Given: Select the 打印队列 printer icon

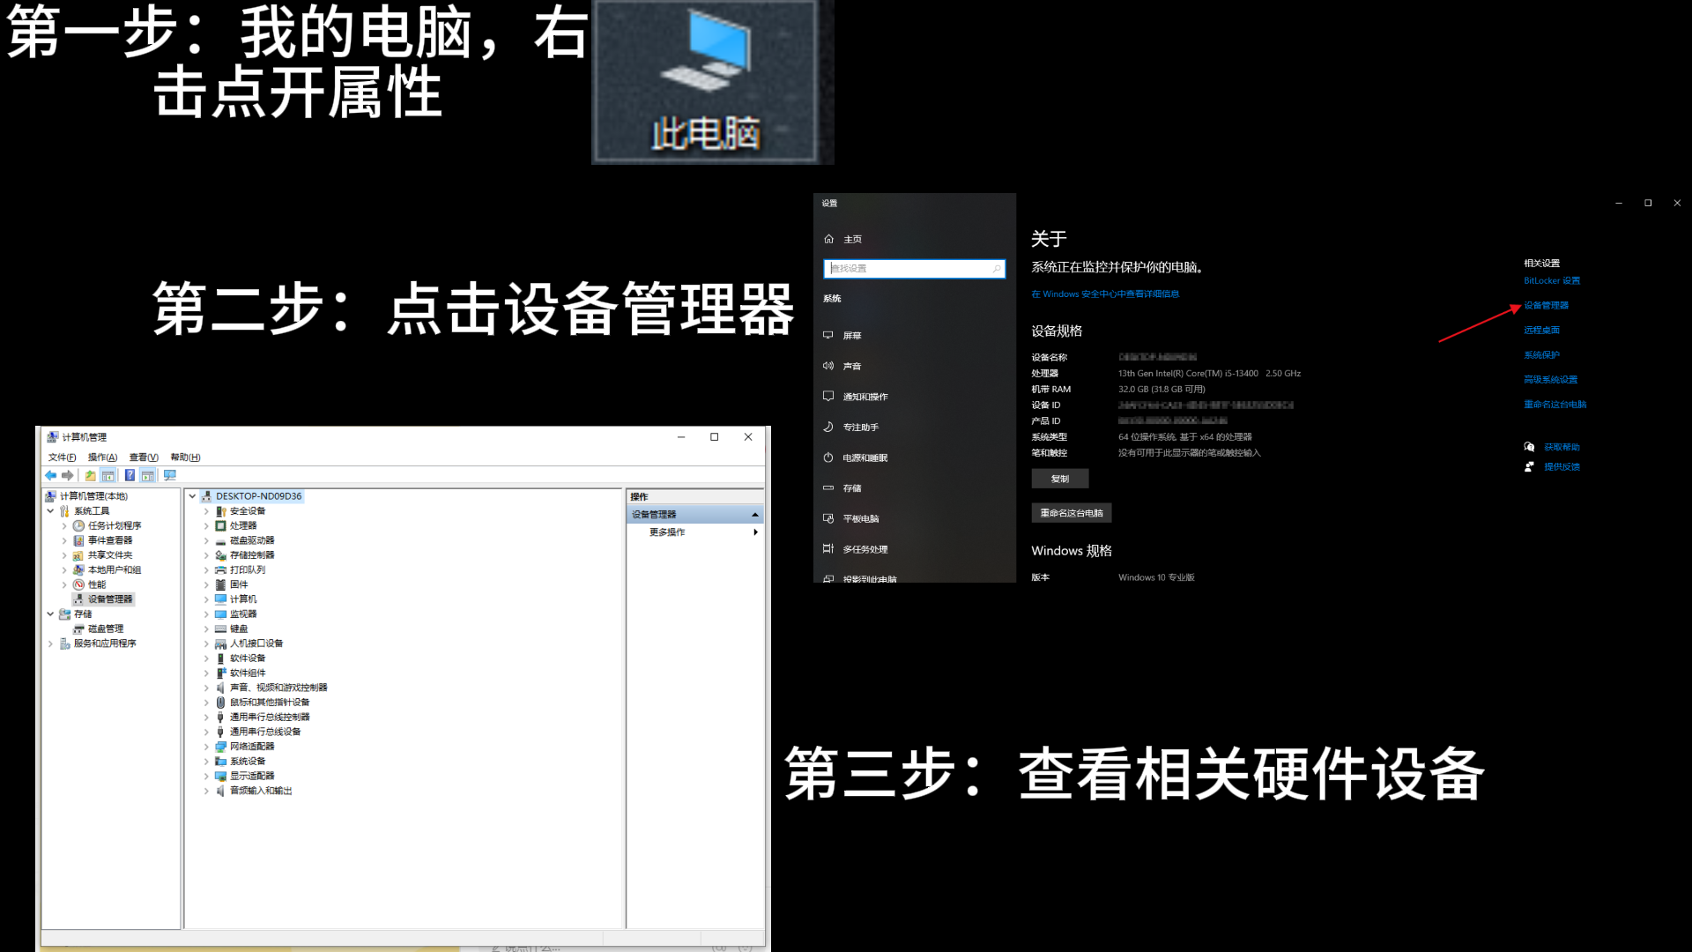Looking at the screenshot, I should [221, 569].
